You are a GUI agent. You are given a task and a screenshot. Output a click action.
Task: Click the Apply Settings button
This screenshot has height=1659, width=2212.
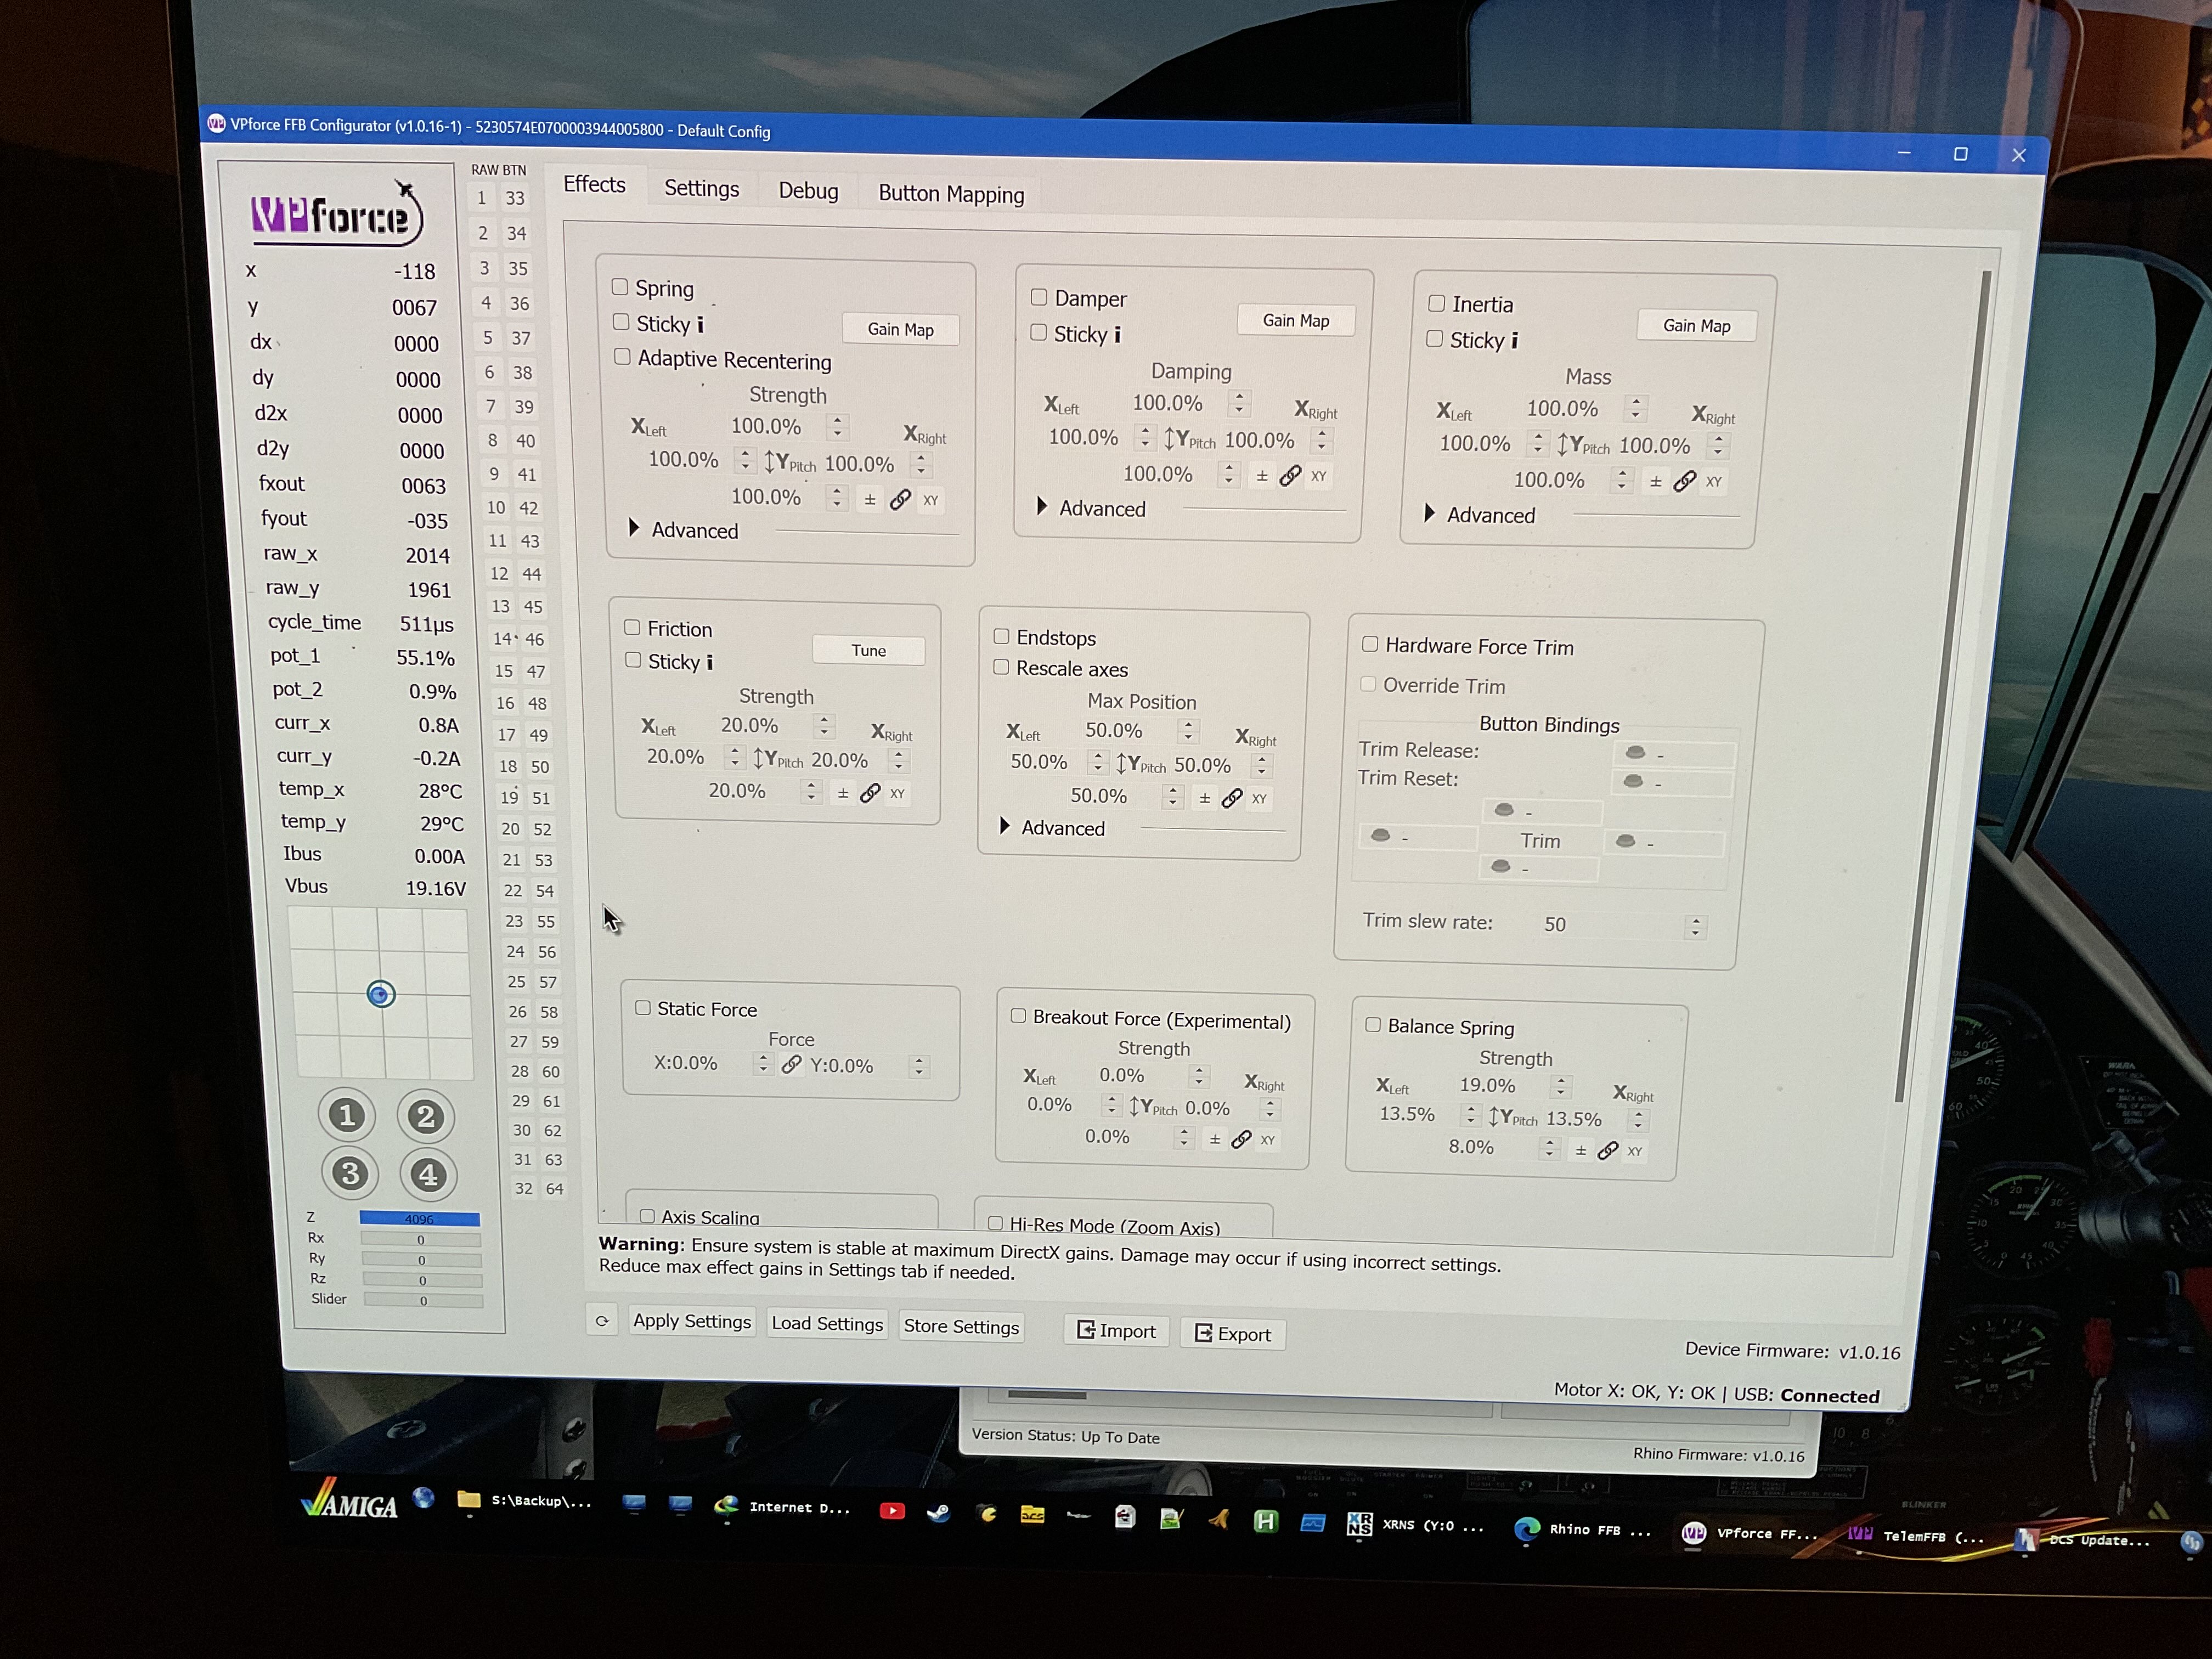coord(691,1321)
